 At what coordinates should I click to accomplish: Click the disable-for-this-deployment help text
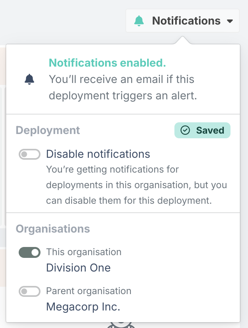point(137,185)
